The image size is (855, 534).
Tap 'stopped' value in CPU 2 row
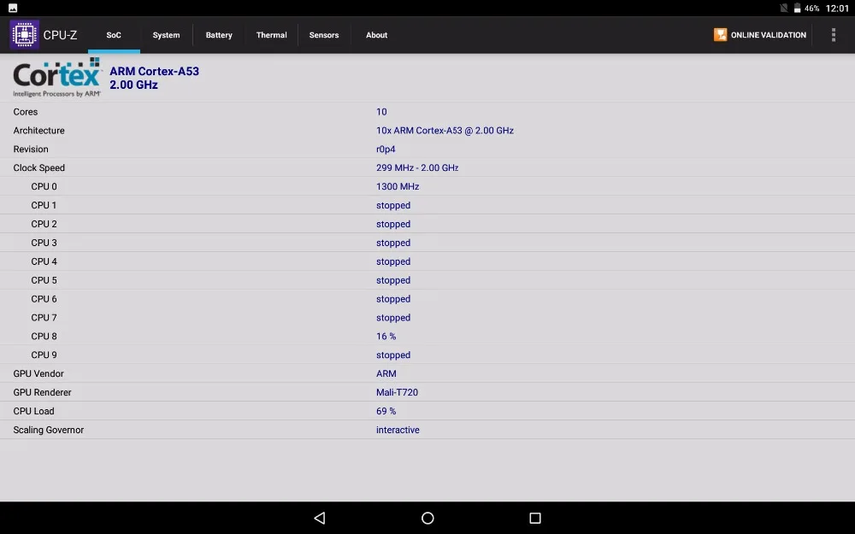pyautogui.click(x=393, y=225)
